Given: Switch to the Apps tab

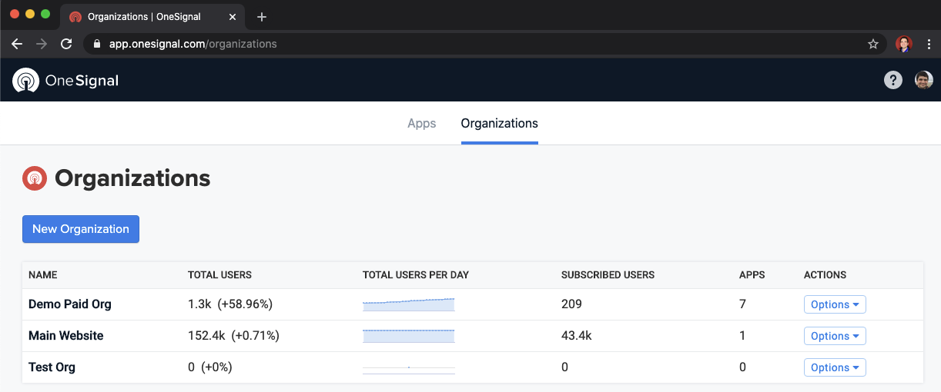Looking at the screenshot, I should coord(422,123).
